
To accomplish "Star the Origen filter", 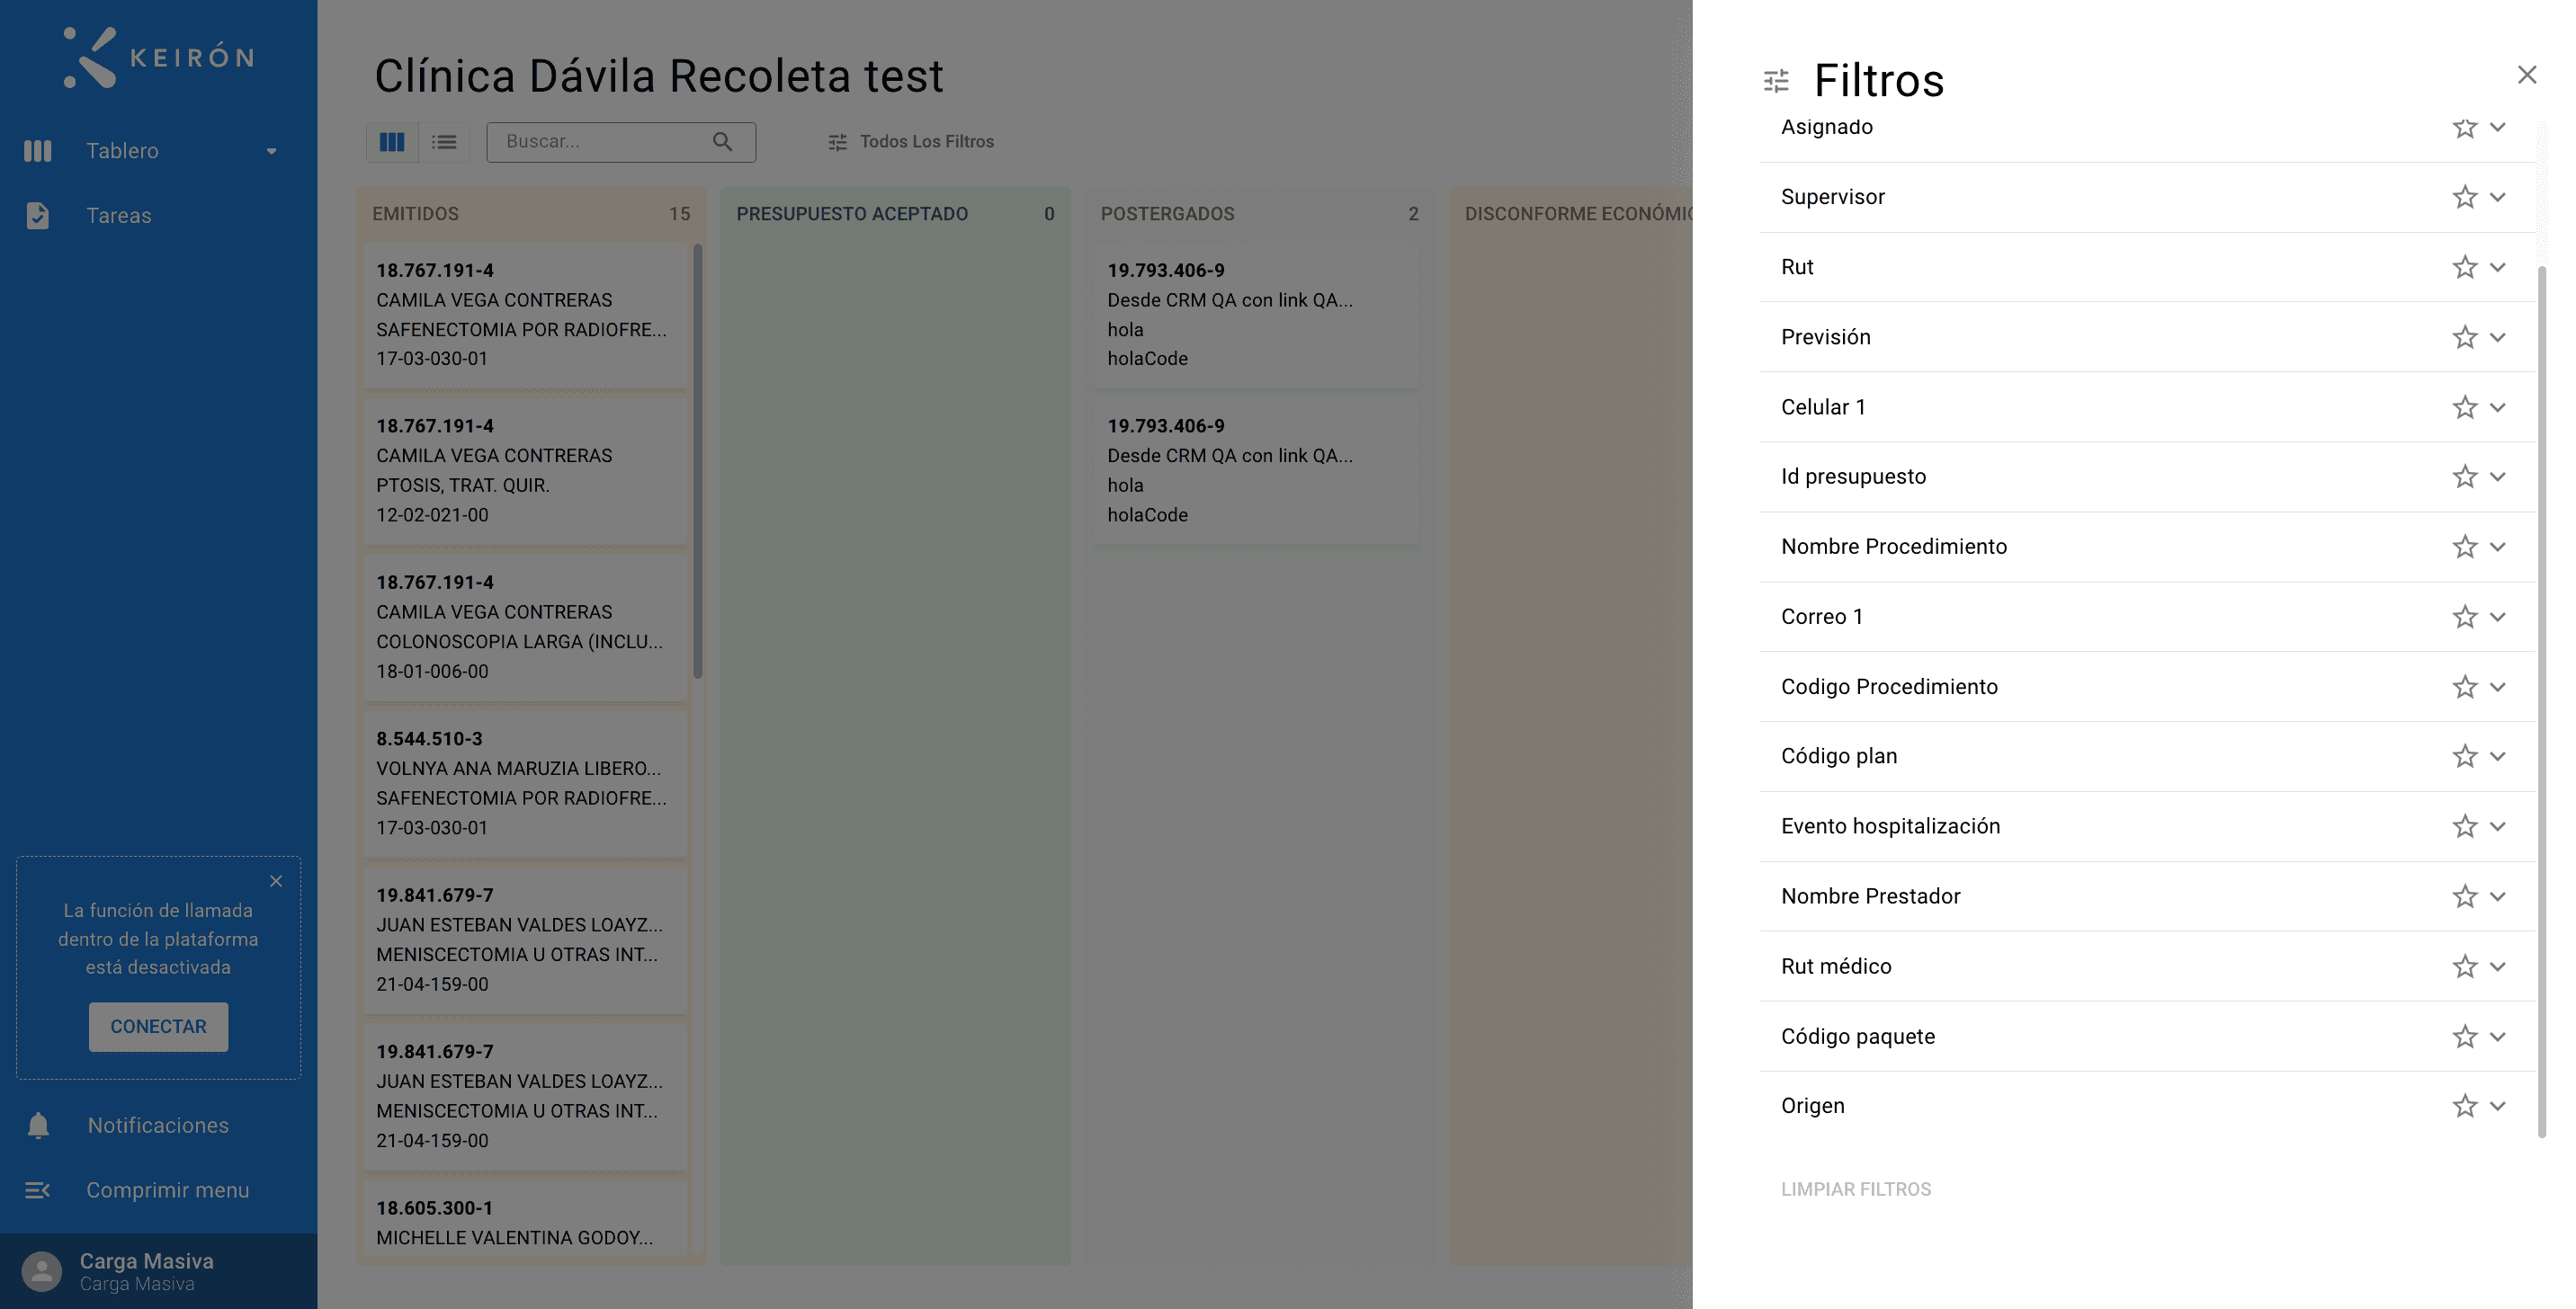I will (x=2464, y=1105).
